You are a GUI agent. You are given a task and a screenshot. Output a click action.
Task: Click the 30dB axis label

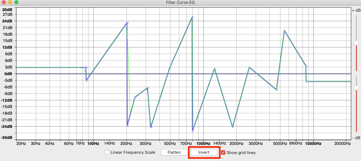7,10
